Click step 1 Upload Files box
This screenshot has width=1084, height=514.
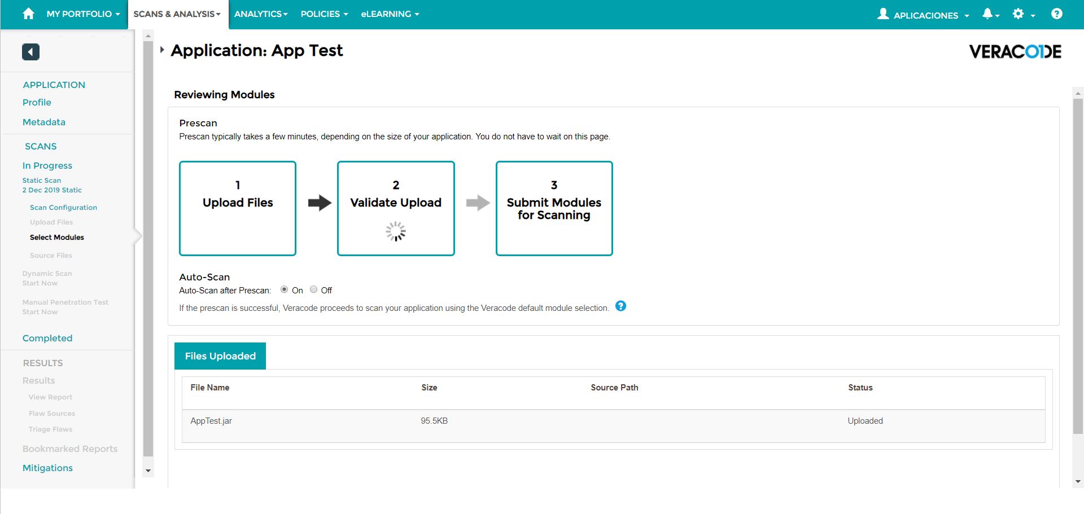(x=238, y=208)
